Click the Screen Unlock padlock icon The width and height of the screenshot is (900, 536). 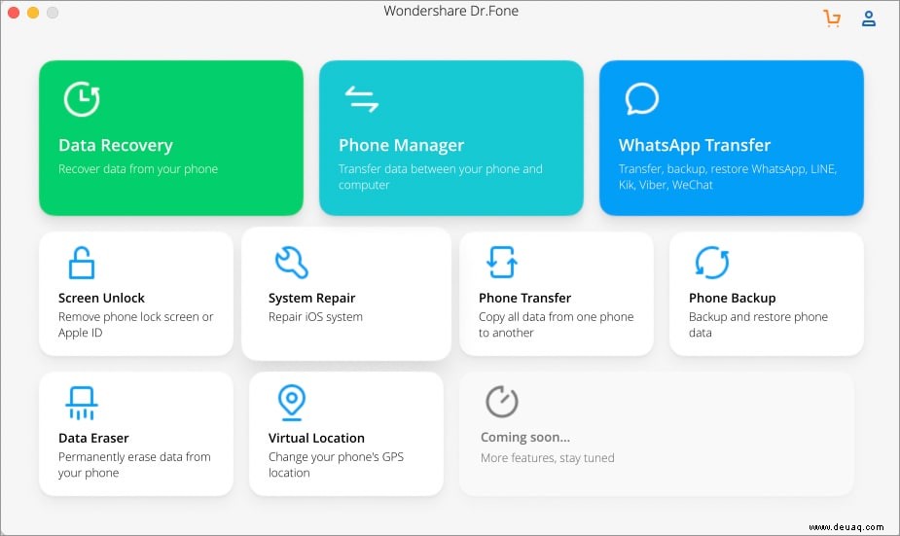(x=82, y=263)
